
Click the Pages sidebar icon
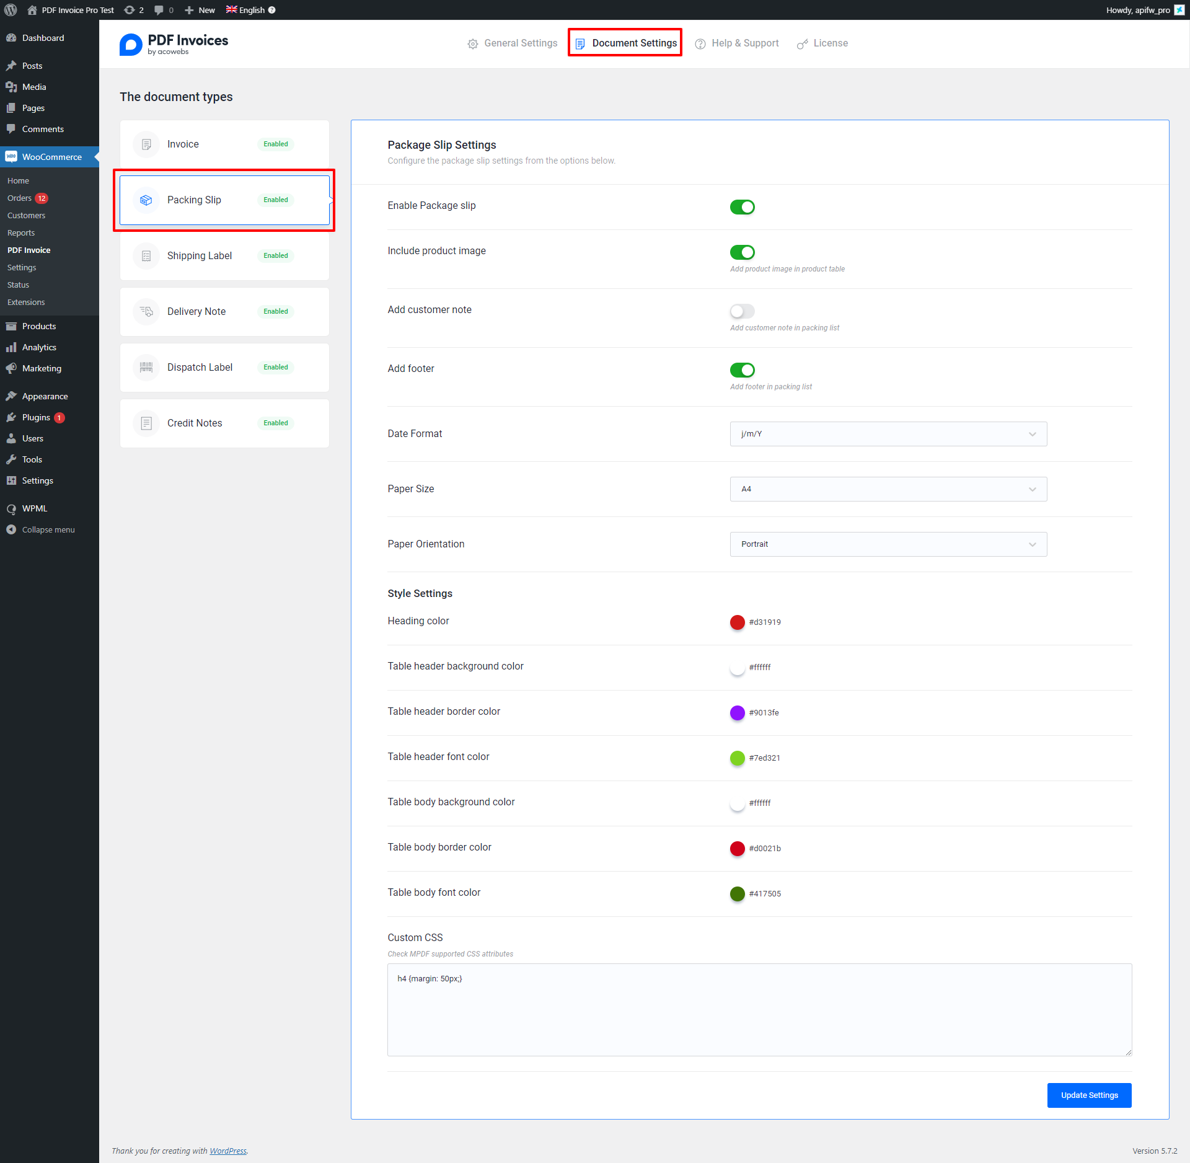click(x=11, y=108)
